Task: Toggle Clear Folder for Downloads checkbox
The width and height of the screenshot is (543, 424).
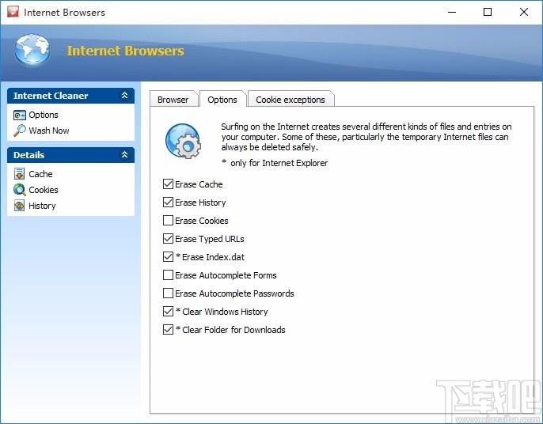Action: tap(168, 330)
